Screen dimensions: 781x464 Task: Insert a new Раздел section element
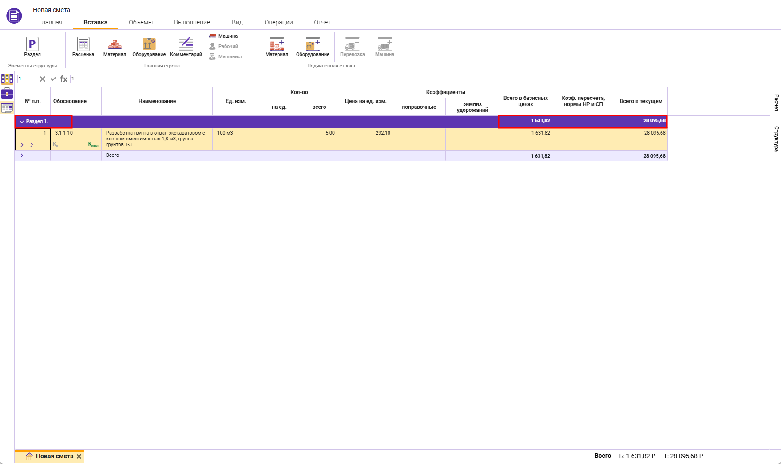pyautogui.click(x=32, y=47)
